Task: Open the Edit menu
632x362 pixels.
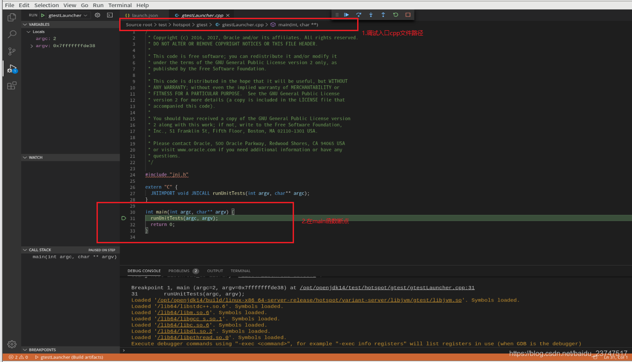Action: coord(24,5)
